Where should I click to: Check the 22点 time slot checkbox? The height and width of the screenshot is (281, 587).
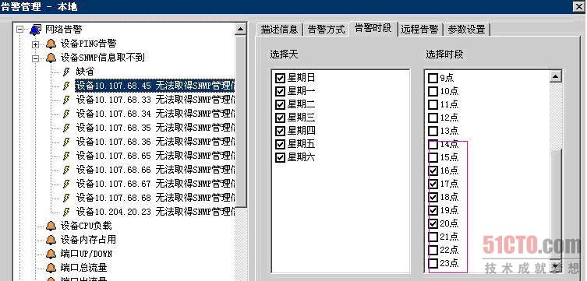tap(433, 250)
